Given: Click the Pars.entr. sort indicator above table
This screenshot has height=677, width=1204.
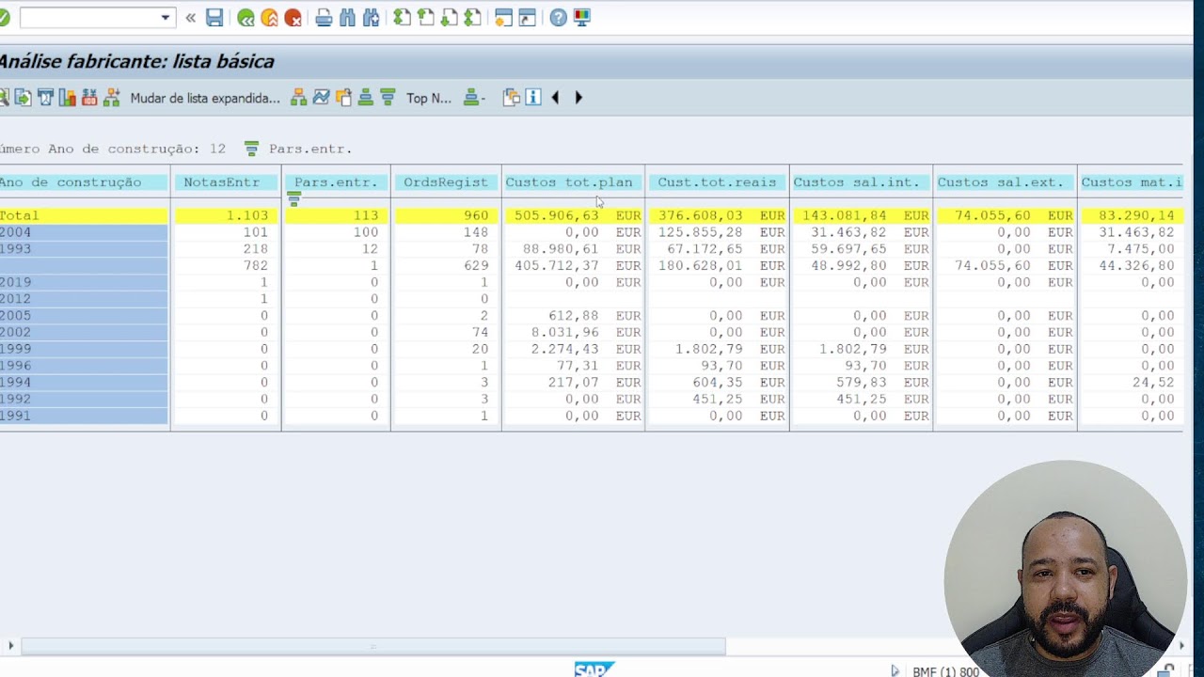Looking at the screenshot, I should pos(251,149).
